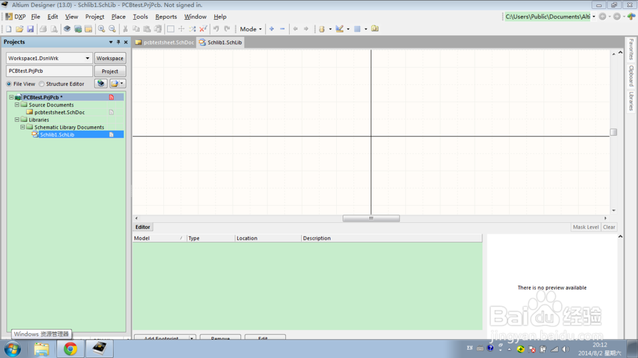Image resolution: width=638 pixels, height=358 pixels.
Task: Select the dashed rectangle selection tool
Action: click(x=170, y=29)
